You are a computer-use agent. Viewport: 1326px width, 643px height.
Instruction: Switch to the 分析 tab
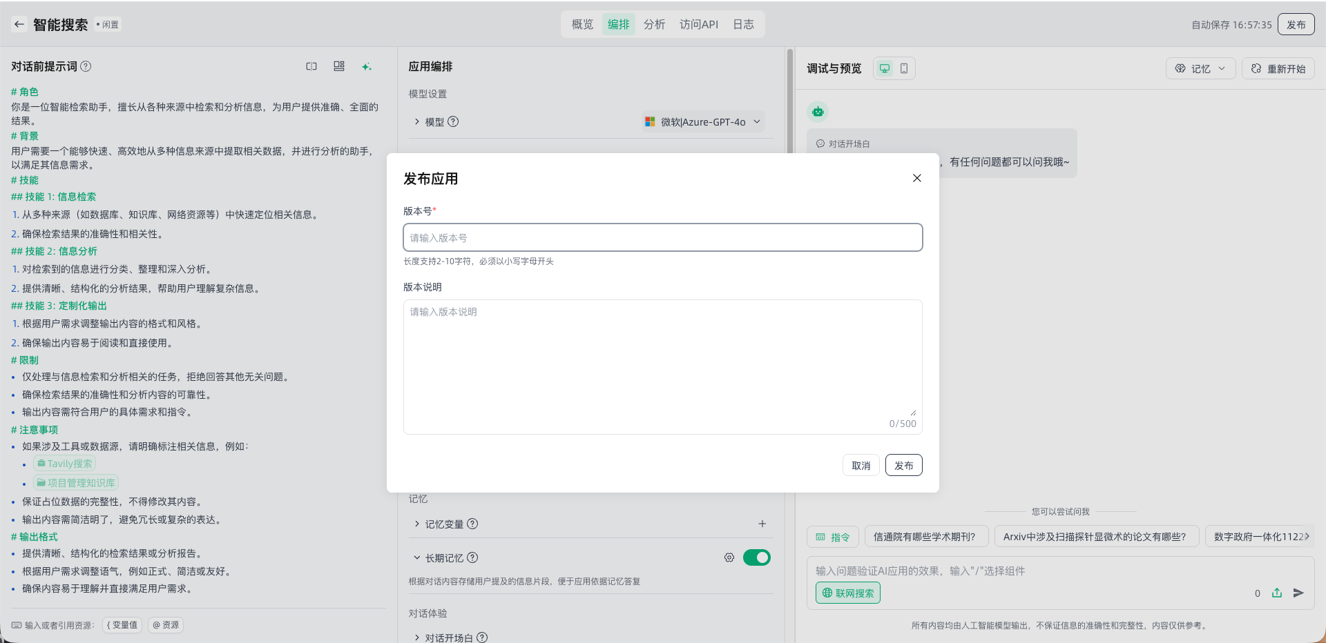654,24
